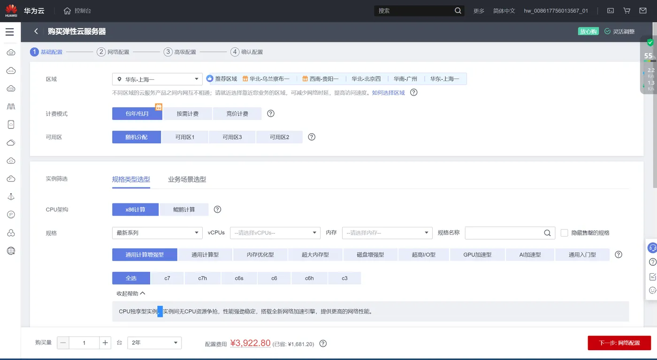Click the help icon after 如何选择区域
Screen dimensions: 657x360
click(x=413, y=92)
